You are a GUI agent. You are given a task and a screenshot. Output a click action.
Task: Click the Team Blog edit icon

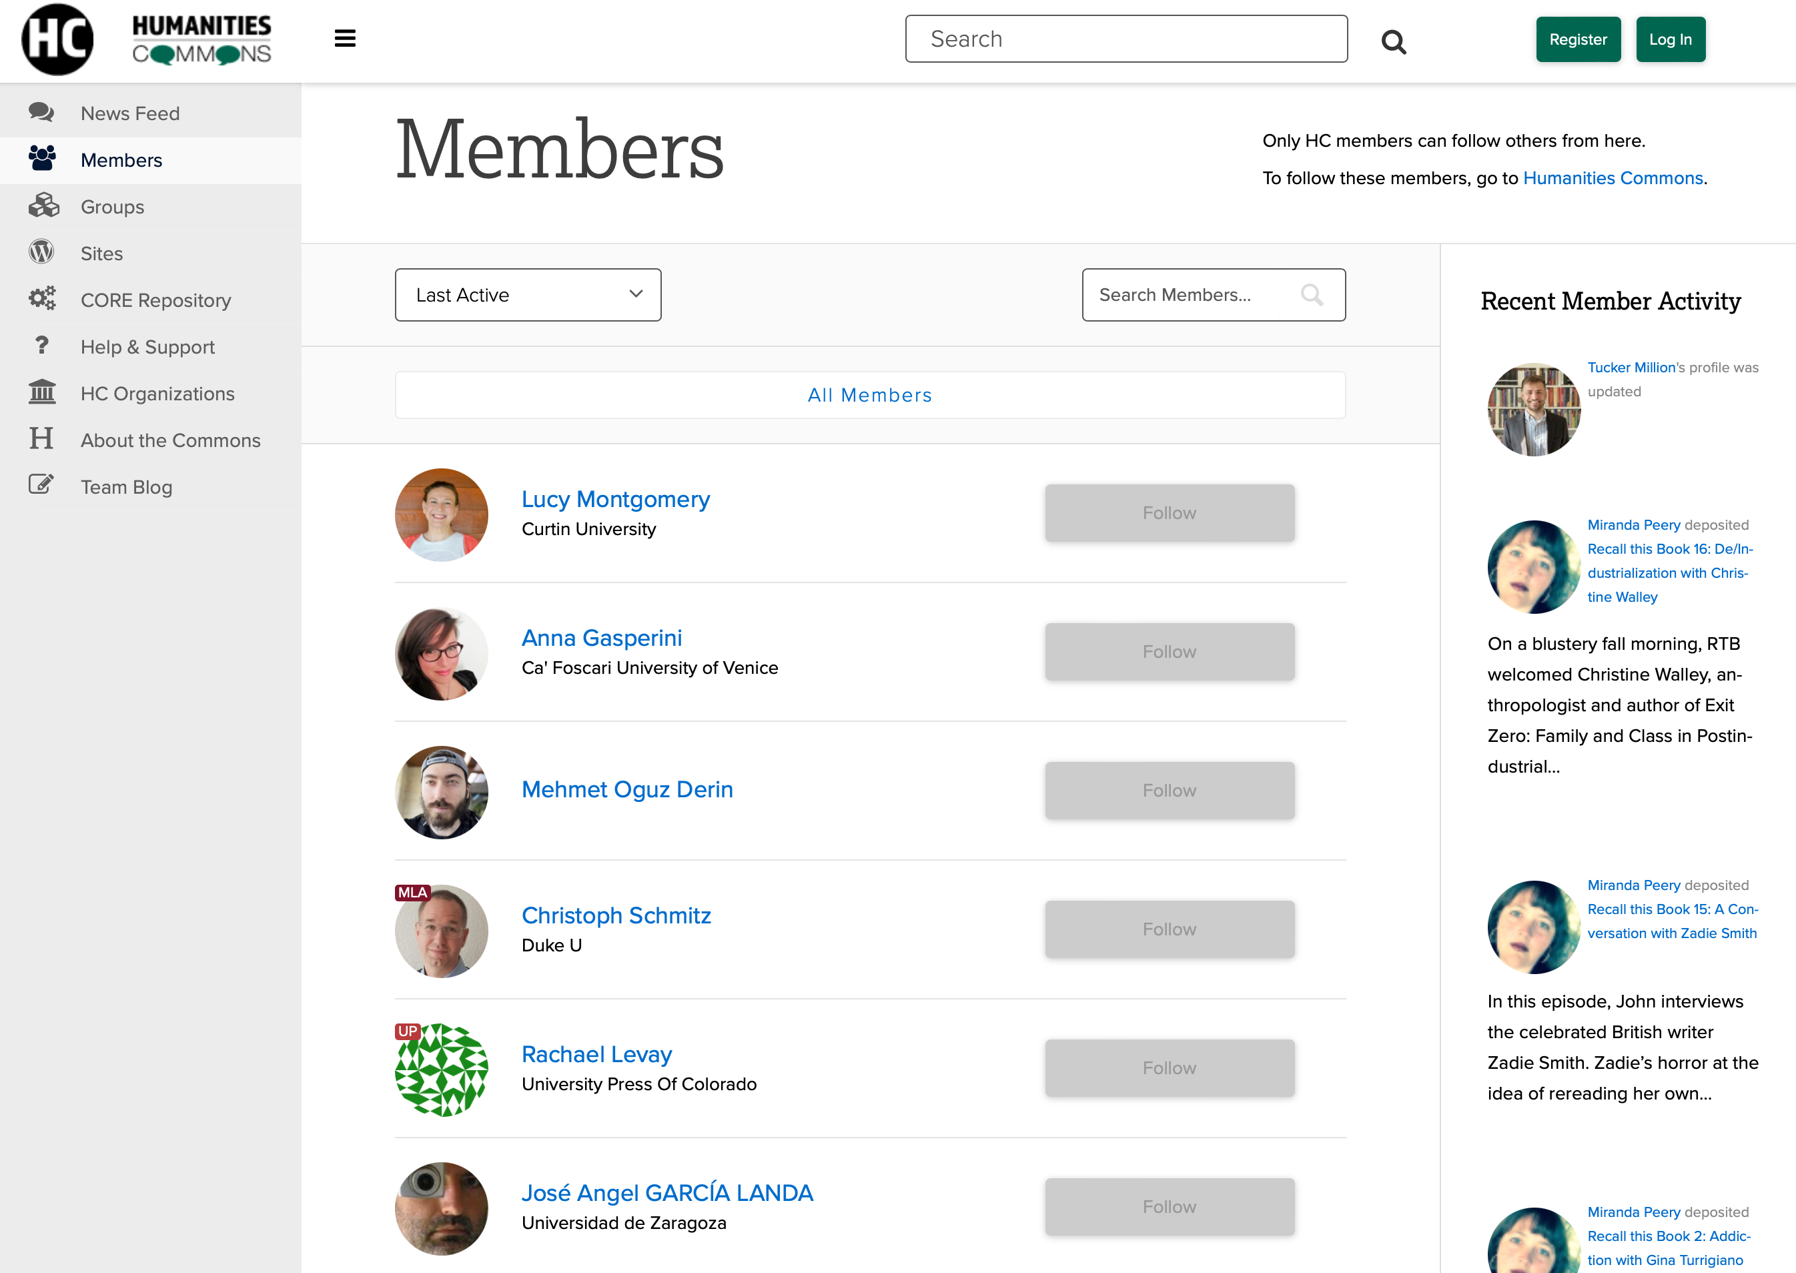[41, 485]
